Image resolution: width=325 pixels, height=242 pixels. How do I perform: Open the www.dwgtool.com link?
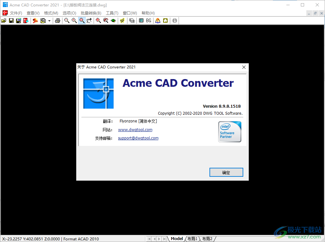[x=135, y=130]
